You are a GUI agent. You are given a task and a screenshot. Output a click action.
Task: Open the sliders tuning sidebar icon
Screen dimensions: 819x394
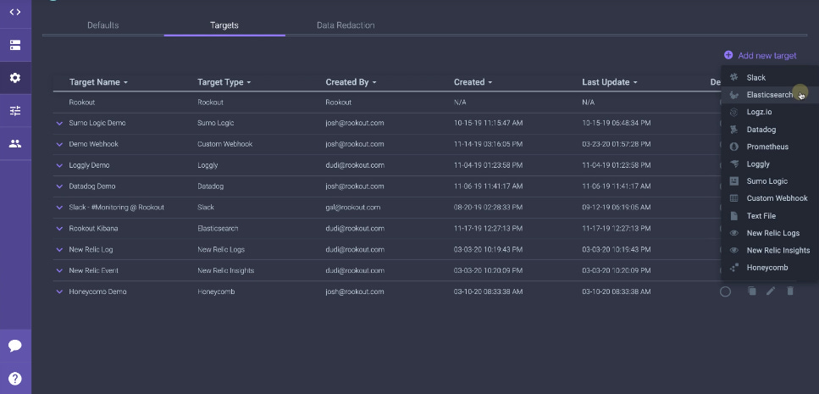pos(15,111)
